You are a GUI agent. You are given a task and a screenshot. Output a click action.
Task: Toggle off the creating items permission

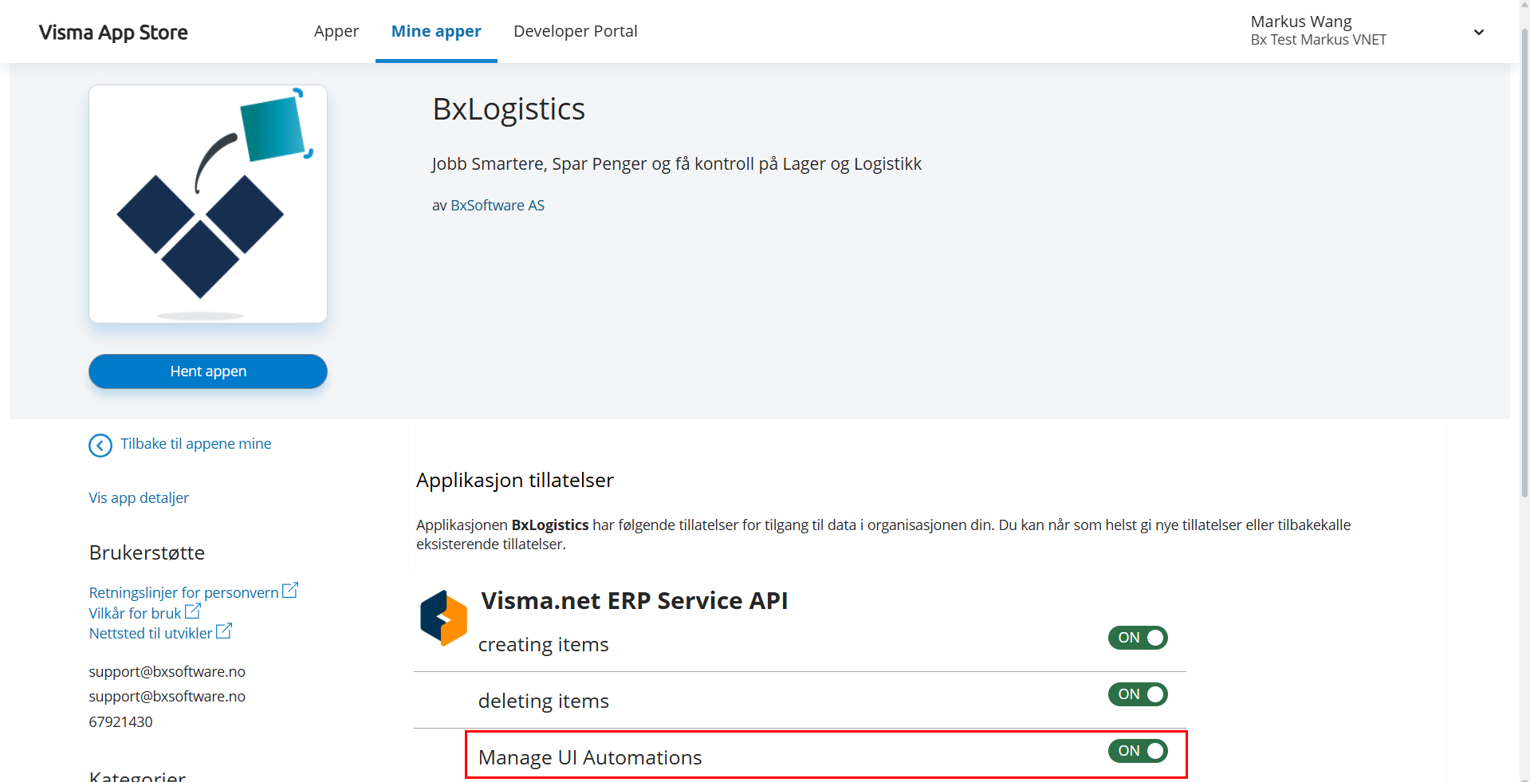(x=1138, y=638)
